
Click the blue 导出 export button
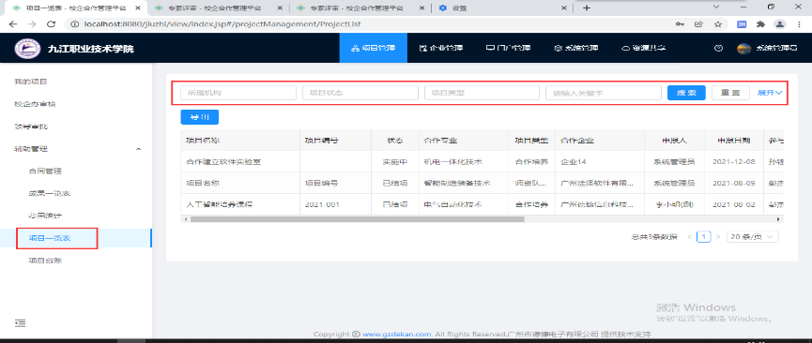199,117
